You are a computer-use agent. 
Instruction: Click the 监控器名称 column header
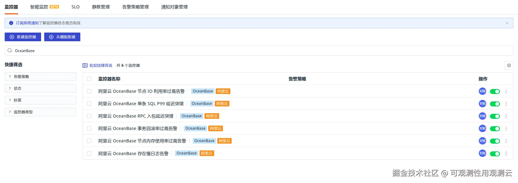(109, 79)
